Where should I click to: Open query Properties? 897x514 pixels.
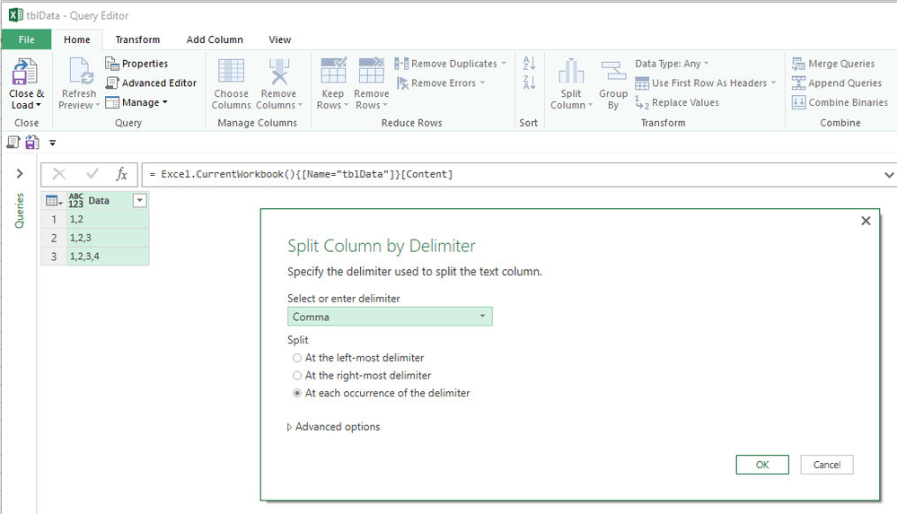point(136,64)
